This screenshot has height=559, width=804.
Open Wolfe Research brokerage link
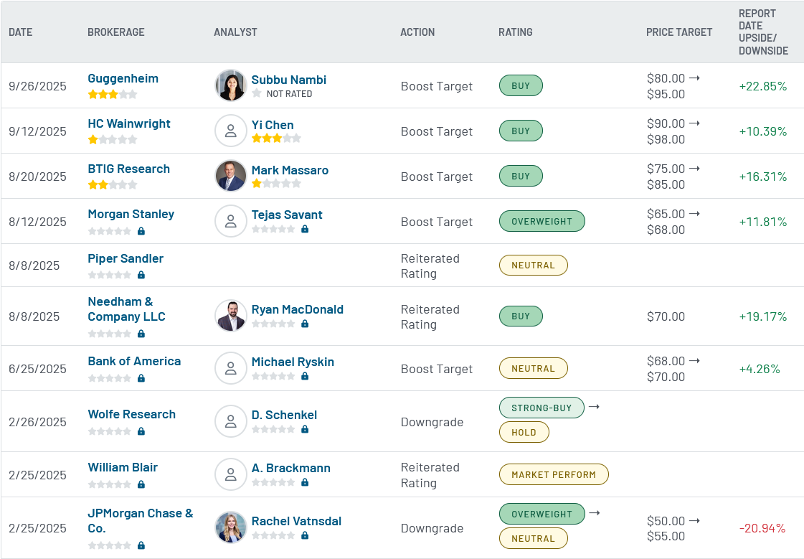click(x=132, y=414)
